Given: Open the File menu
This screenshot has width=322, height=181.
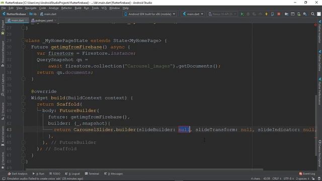Looking at the screenshot, I should 4,8.
